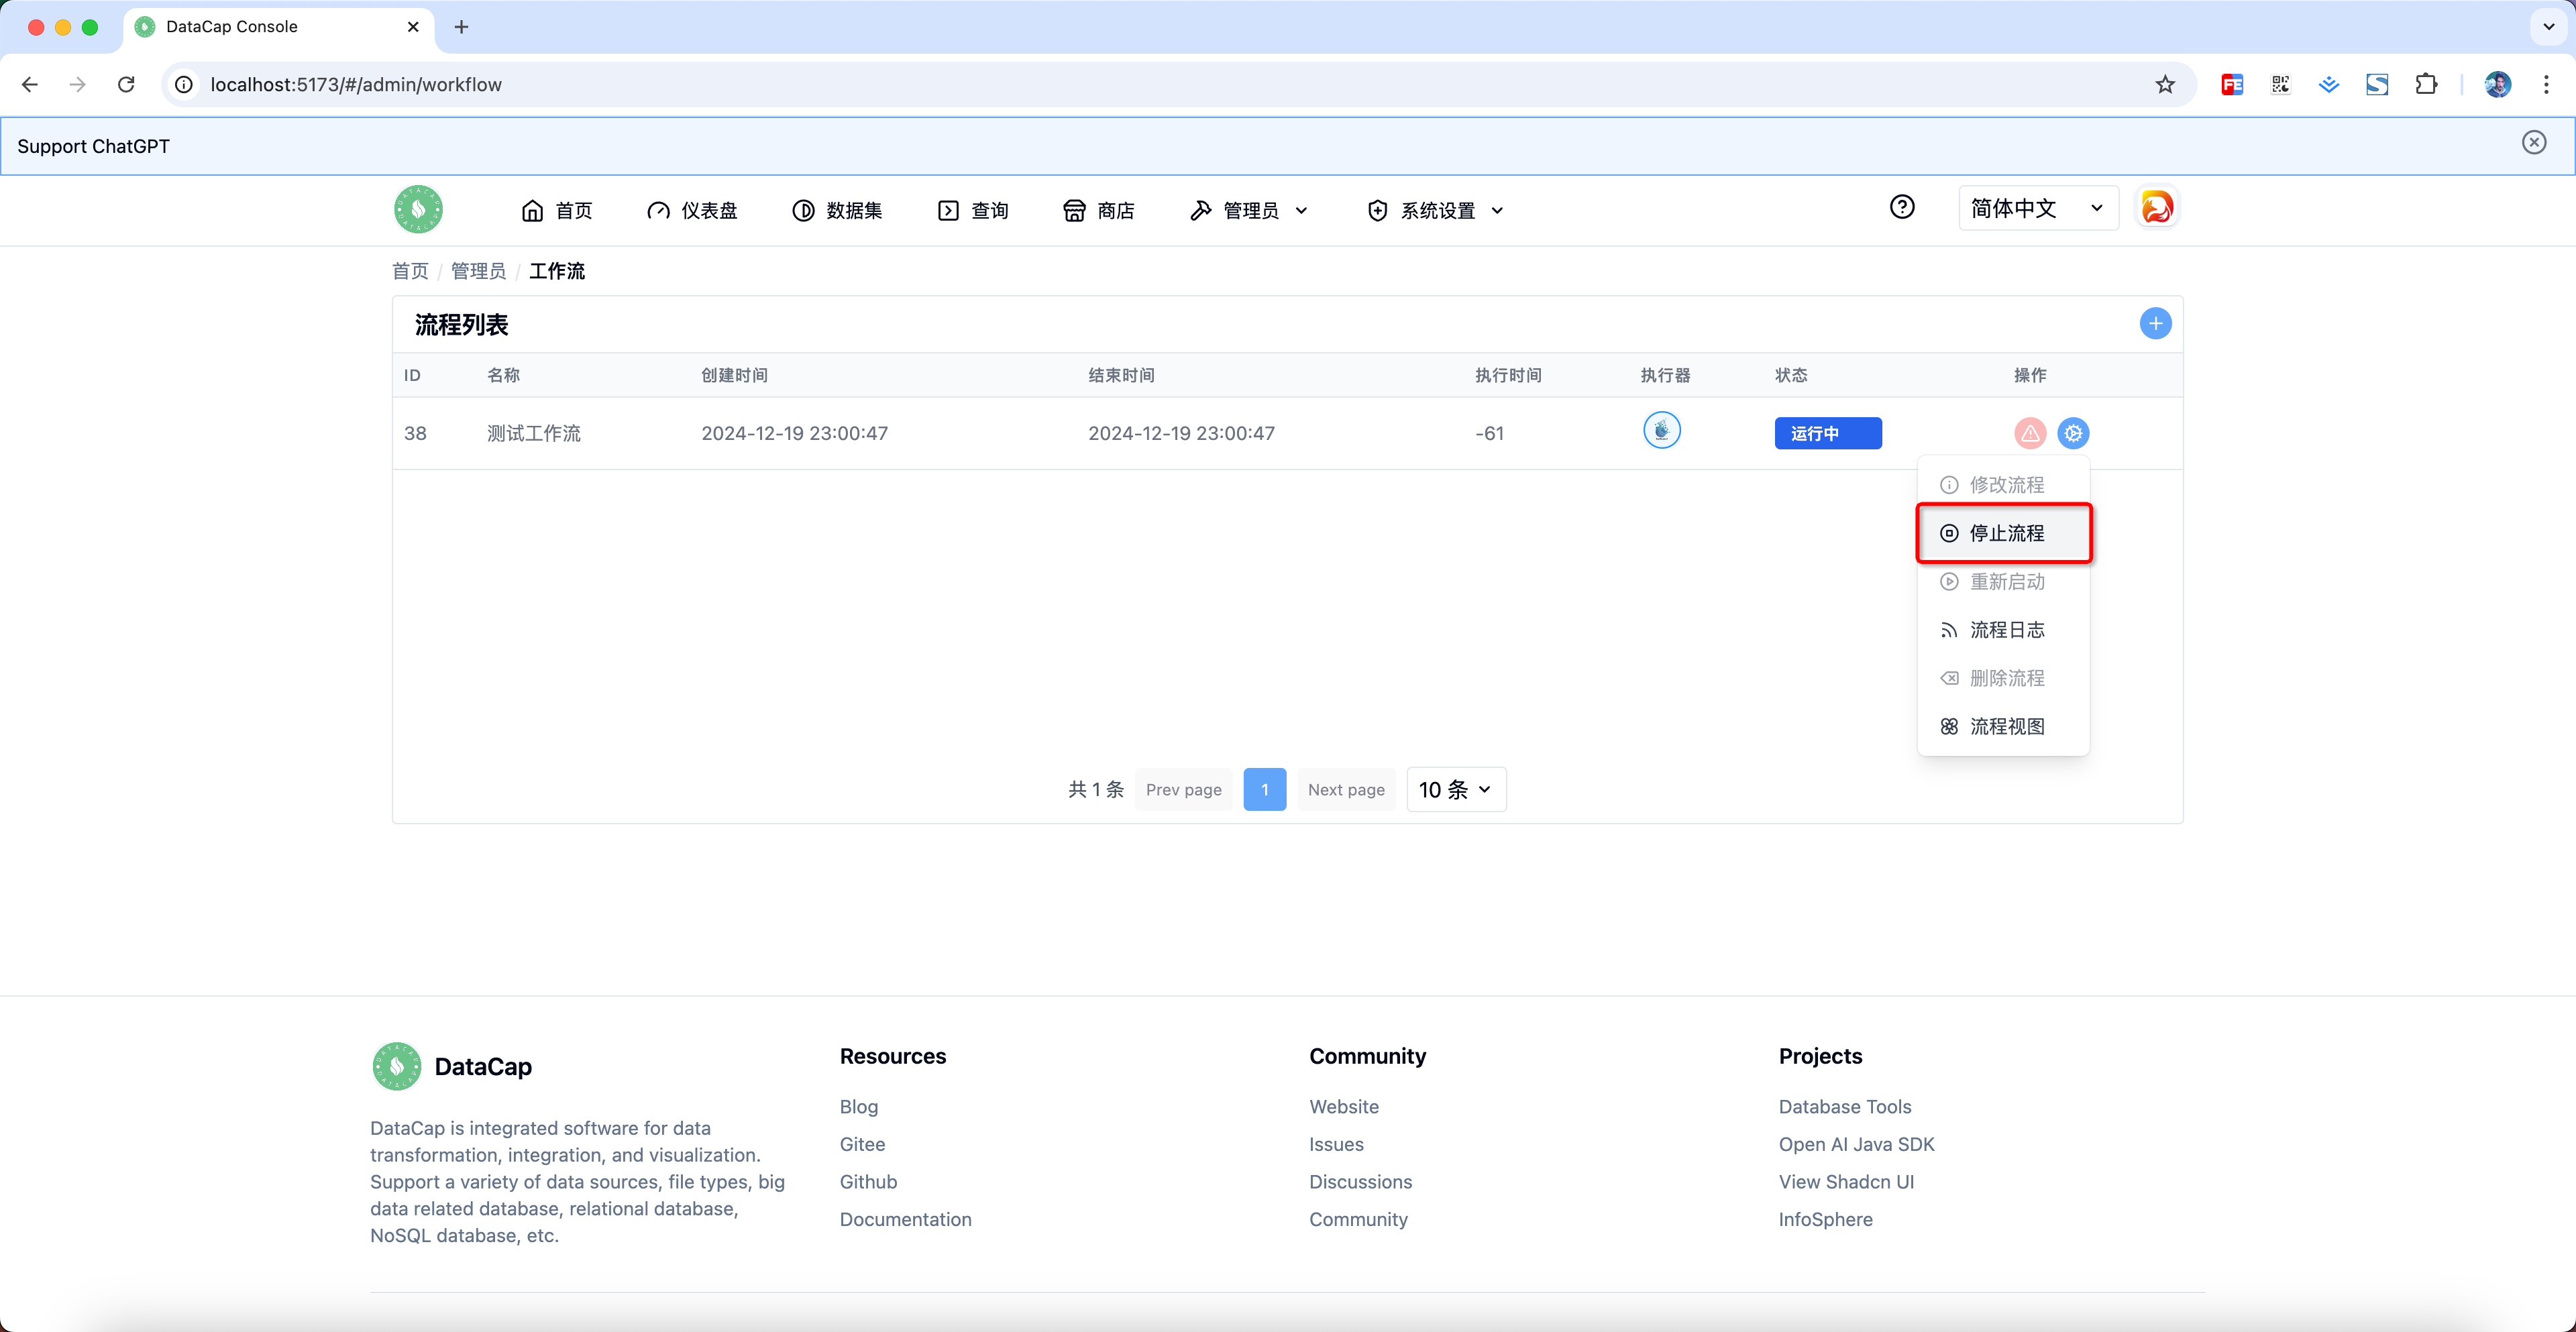Open the Blog footer link
The image size is (2576, 1332).
858,1107
